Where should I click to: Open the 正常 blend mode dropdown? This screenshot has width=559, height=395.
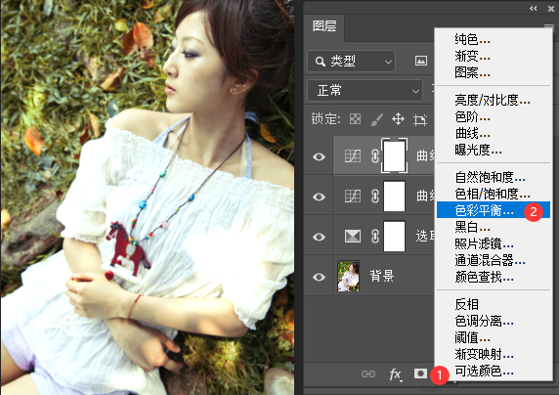pyautogui.click(x=365, y=91)
